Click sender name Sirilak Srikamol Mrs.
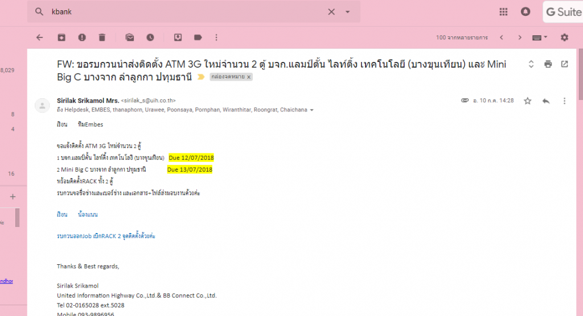This screenshot has width=583, height=316. coord(88,101)
